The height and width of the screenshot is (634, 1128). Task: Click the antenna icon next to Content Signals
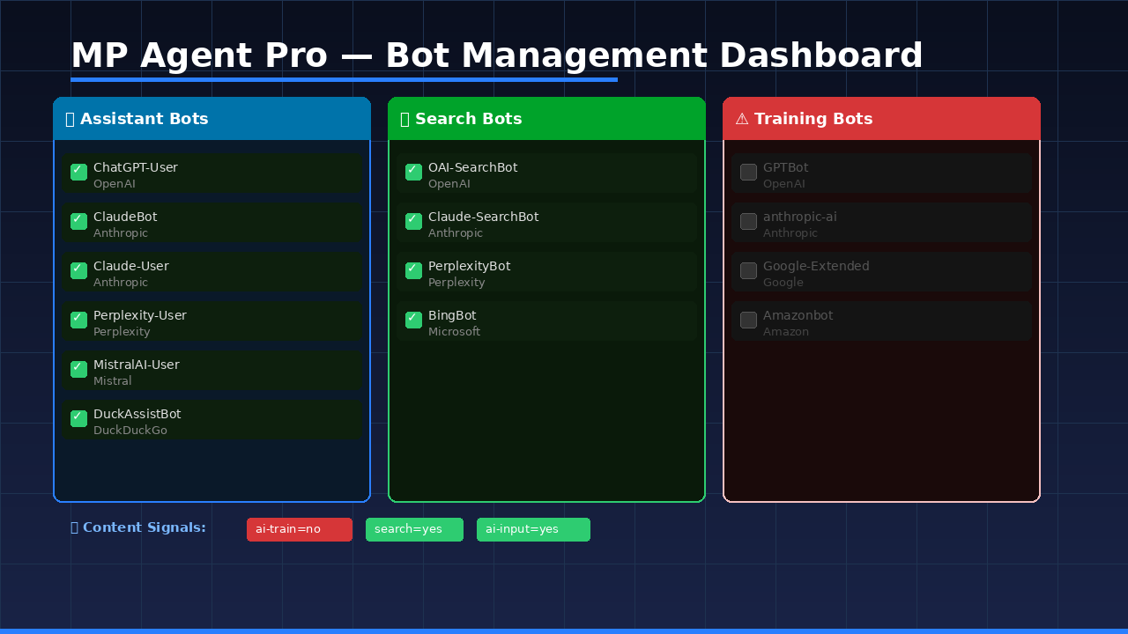coord(73,527)
